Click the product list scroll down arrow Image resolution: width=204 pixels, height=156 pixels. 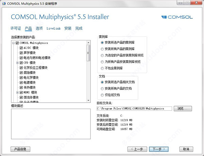88,100
